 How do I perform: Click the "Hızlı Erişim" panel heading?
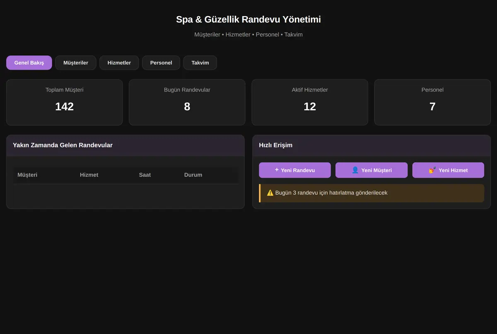pos(275,145)
